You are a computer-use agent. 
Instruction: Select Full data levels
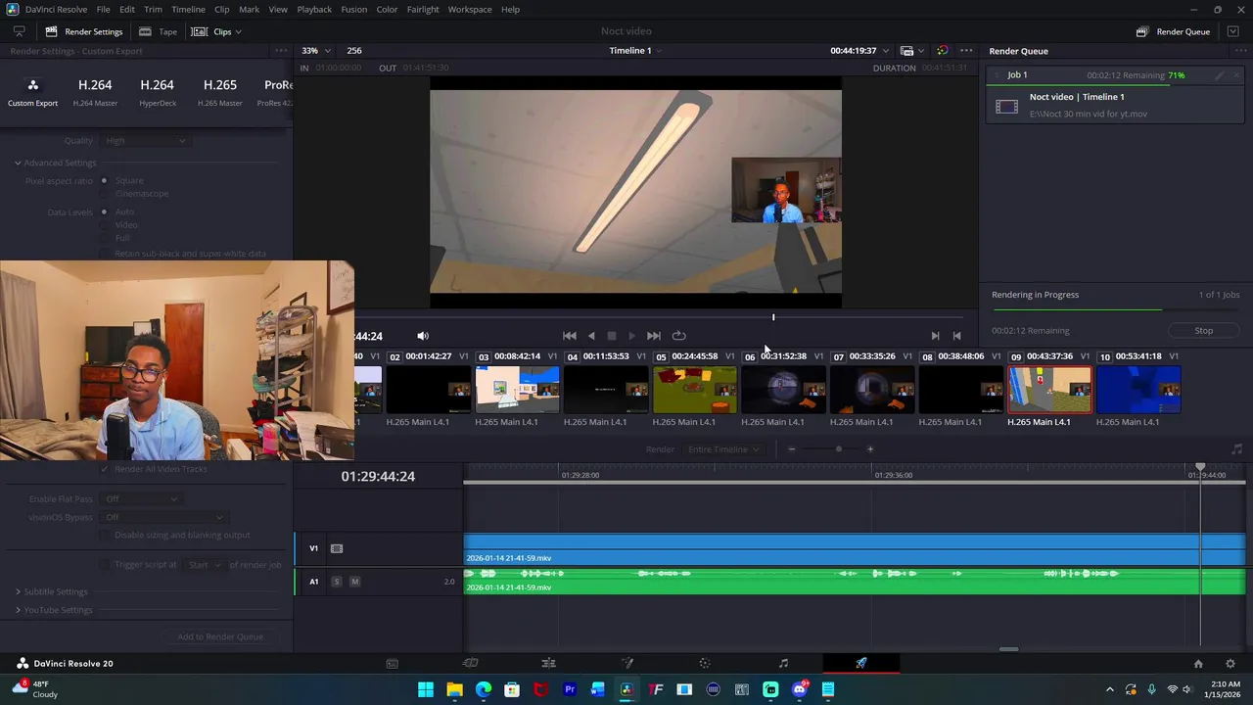tap(104, 238)
